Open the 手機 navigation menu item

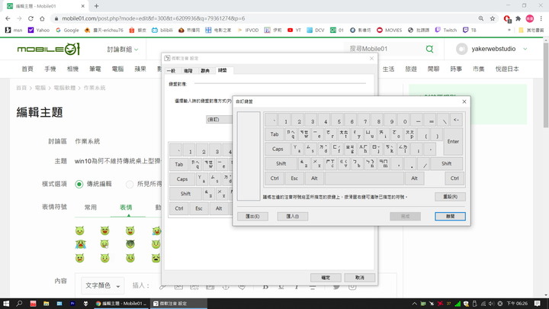click(50, 69)
